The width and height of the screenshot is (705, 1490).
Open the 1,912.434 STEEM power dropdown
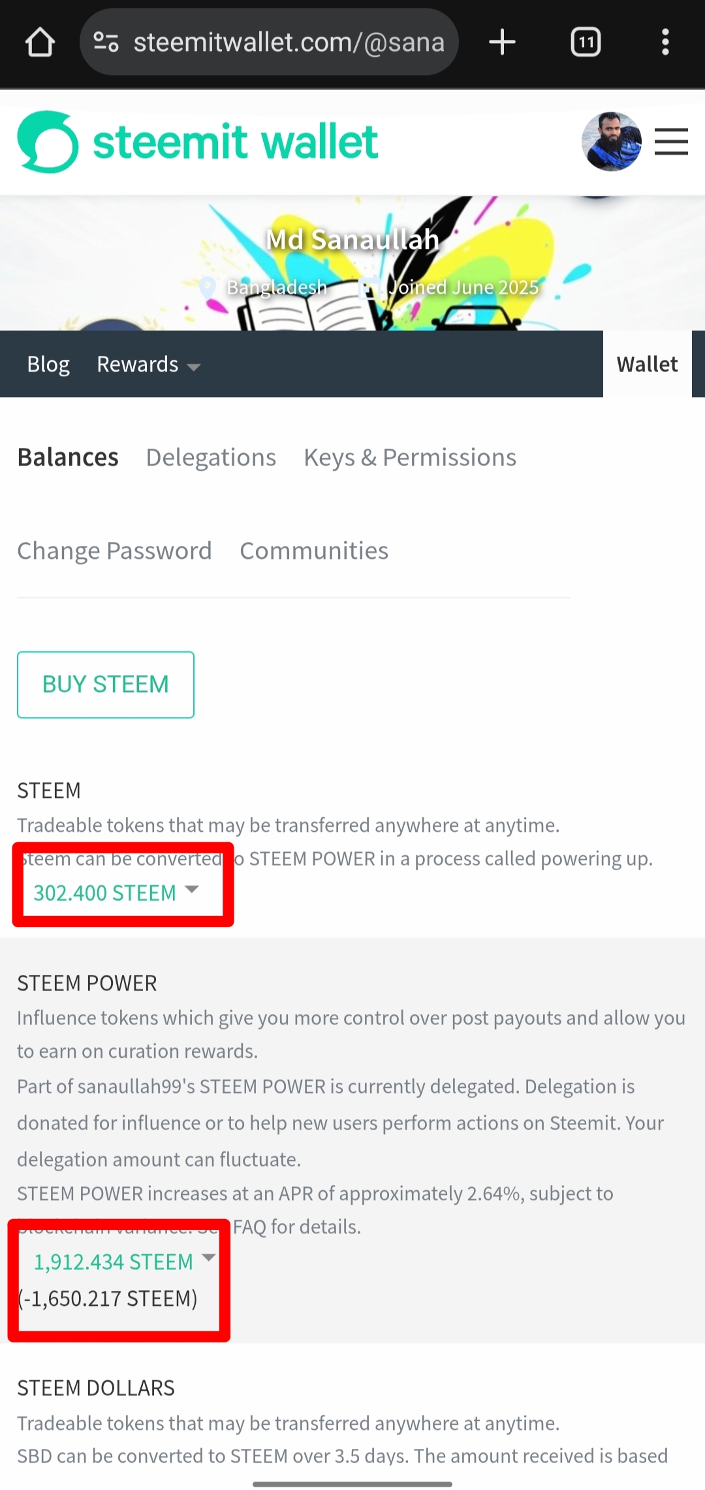pos(124,1261)
